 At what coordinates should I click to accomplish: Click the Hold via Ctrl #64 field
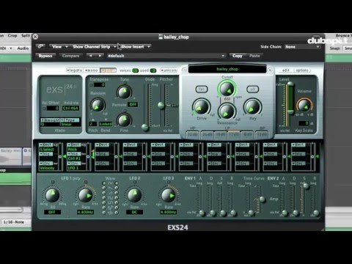point(70,108)
